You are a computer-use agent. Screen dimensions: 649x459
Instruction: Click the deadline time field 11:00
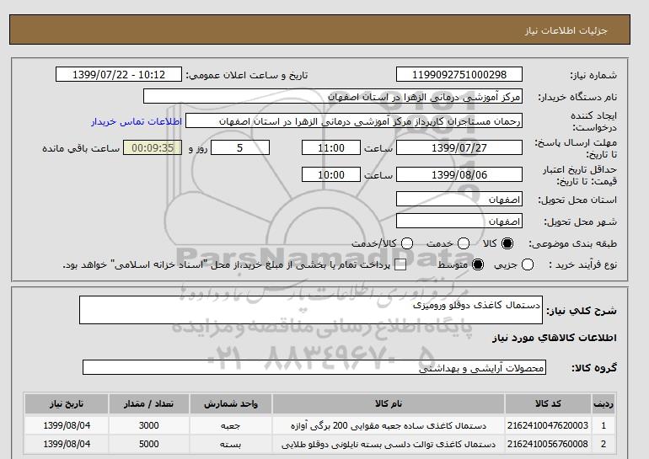coord(331,147)
